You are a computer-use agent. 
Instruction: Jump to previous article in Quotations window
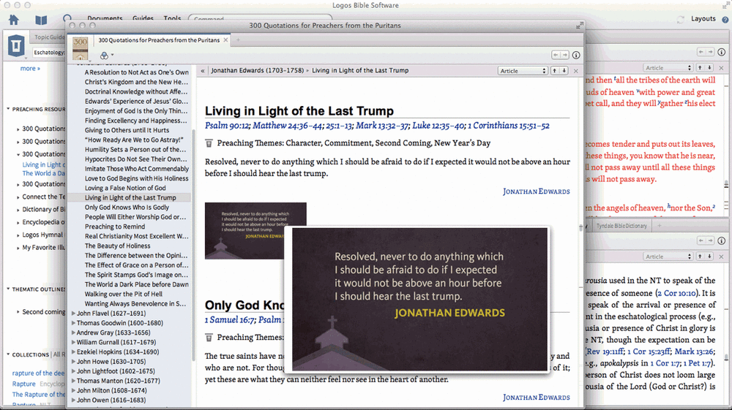[555, 71]
